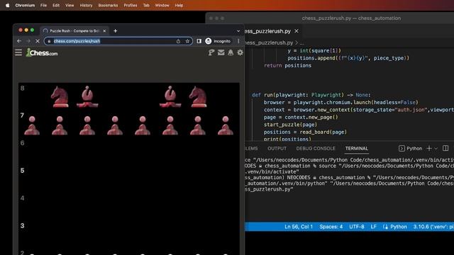454x255 pixels.
Task: Close the chess_puzzlerush.py editor tab
Action: point(297,31)
